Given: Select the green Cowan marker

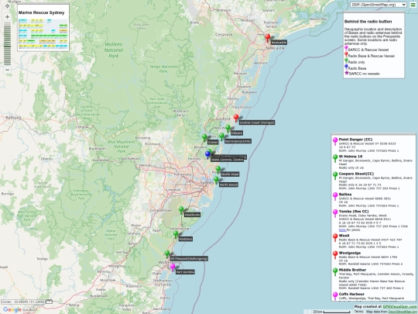Looking at the screenshot, I should pos(204,137).
